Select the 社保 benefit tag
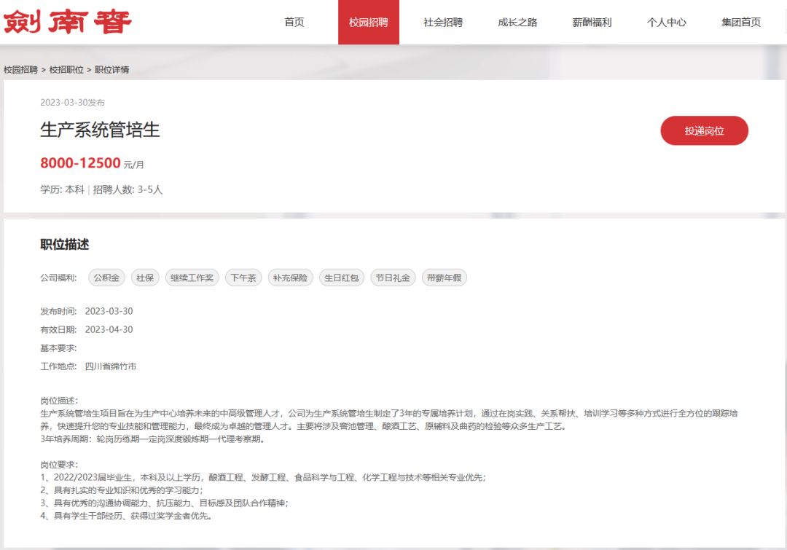Screen dimensions: 787x550 tap(145, 278)
